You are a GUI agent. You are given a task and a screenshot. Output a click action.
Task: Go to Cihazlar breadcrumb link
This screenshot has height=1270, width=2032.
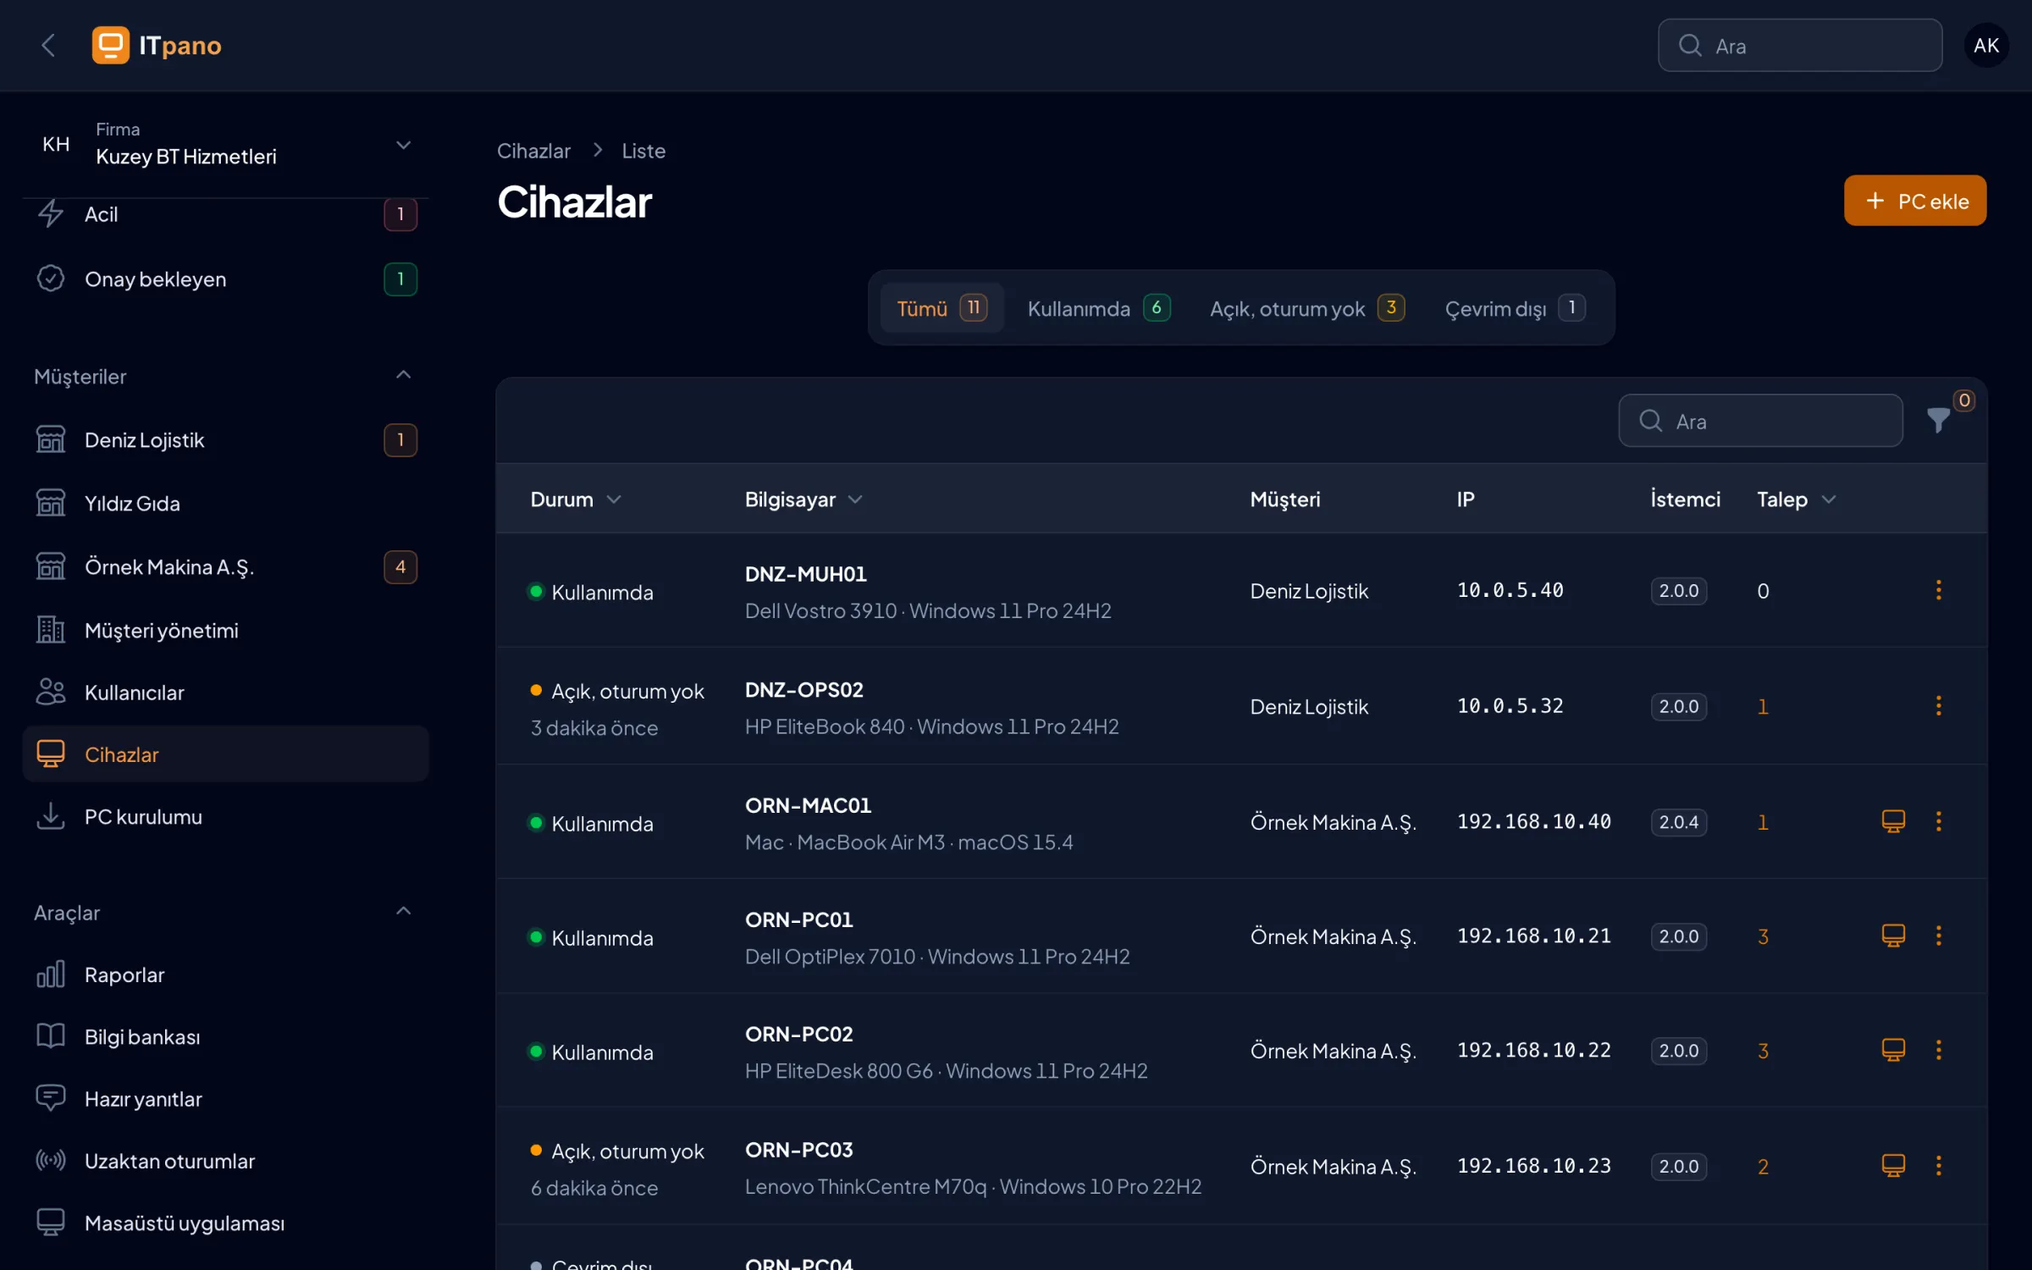(x=533, y=151)
